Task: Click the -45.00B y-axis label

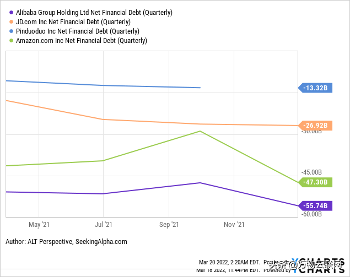Action: [x=311, y=172]
